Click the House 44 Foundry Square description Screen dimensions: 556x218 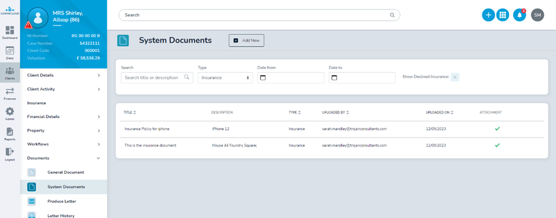click(x=234, y=145)
